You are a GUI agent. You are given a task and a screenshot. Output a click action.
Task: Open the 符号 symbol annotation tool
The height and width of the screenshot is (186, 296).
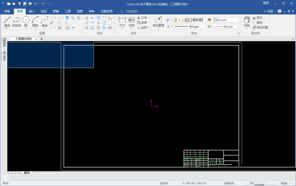point(131,22)
